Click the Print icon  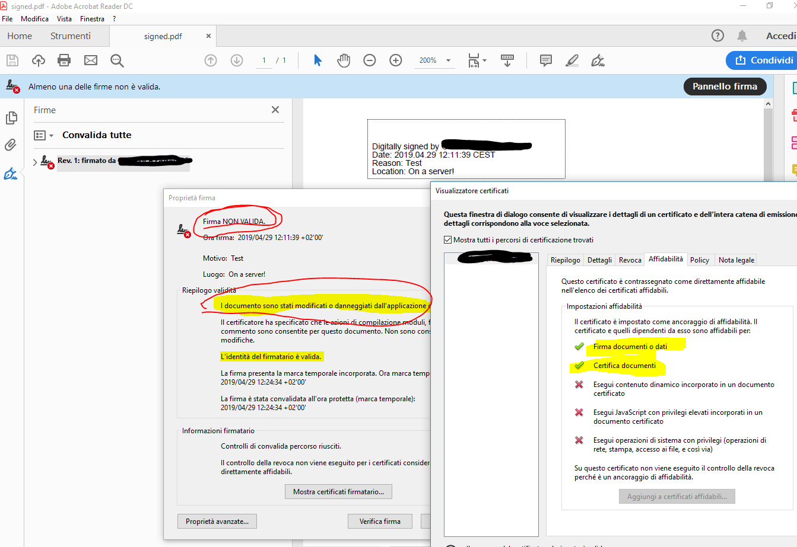(63, 60)
